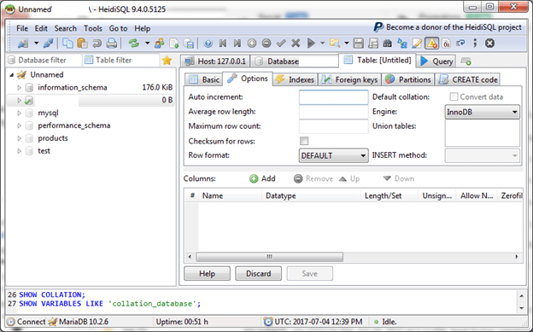Click the Auto increment input field
The width and height of the screenshot is (533, 332).
pos(333,97)
